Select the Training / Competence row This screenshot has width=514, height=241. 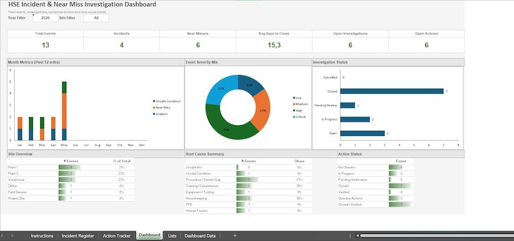pos(249,186)
